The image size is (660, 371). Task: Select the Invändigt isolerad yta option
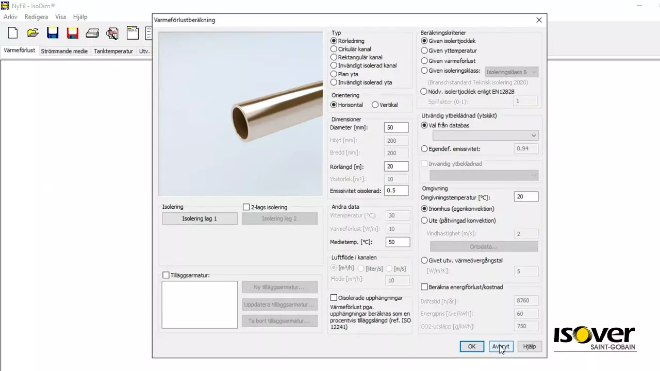tap(334, 82)
